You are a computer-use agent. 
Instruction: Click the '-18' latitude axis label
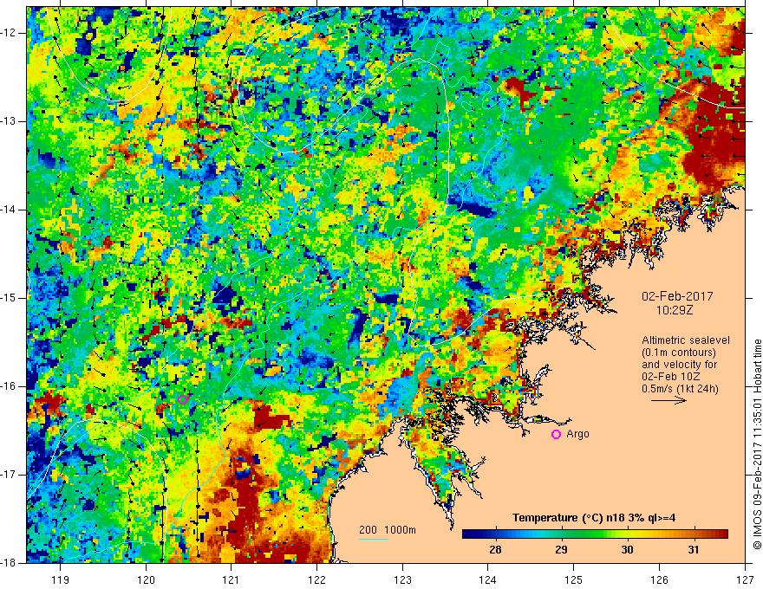click(10, 563)
